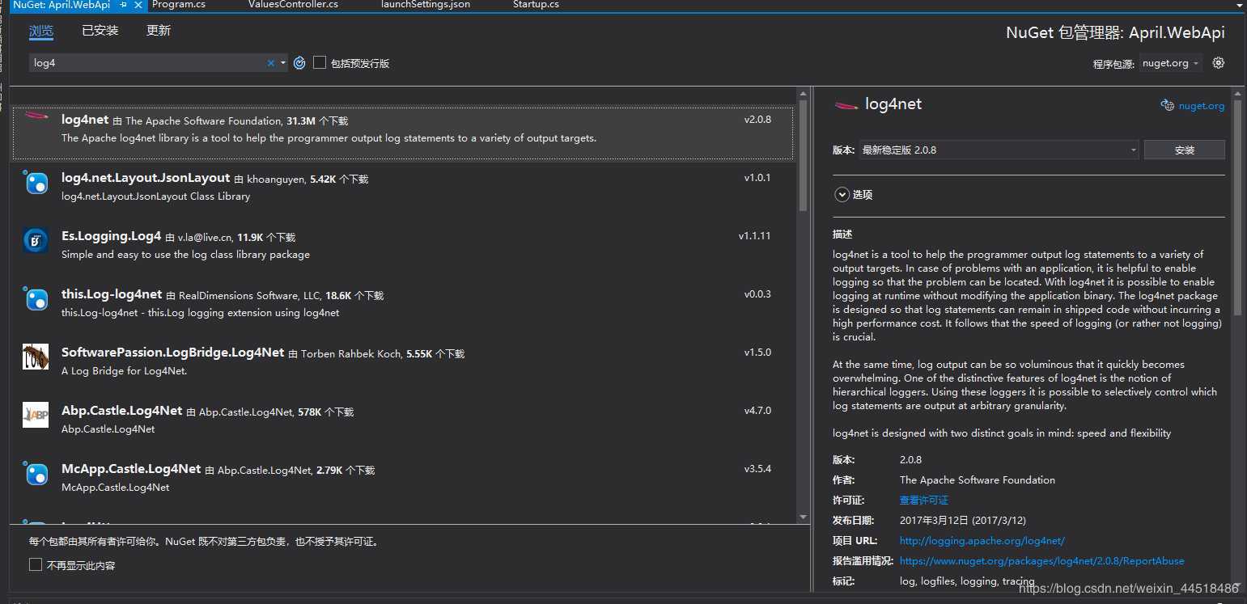Open the Program.cs document tab

coord(179,5)
